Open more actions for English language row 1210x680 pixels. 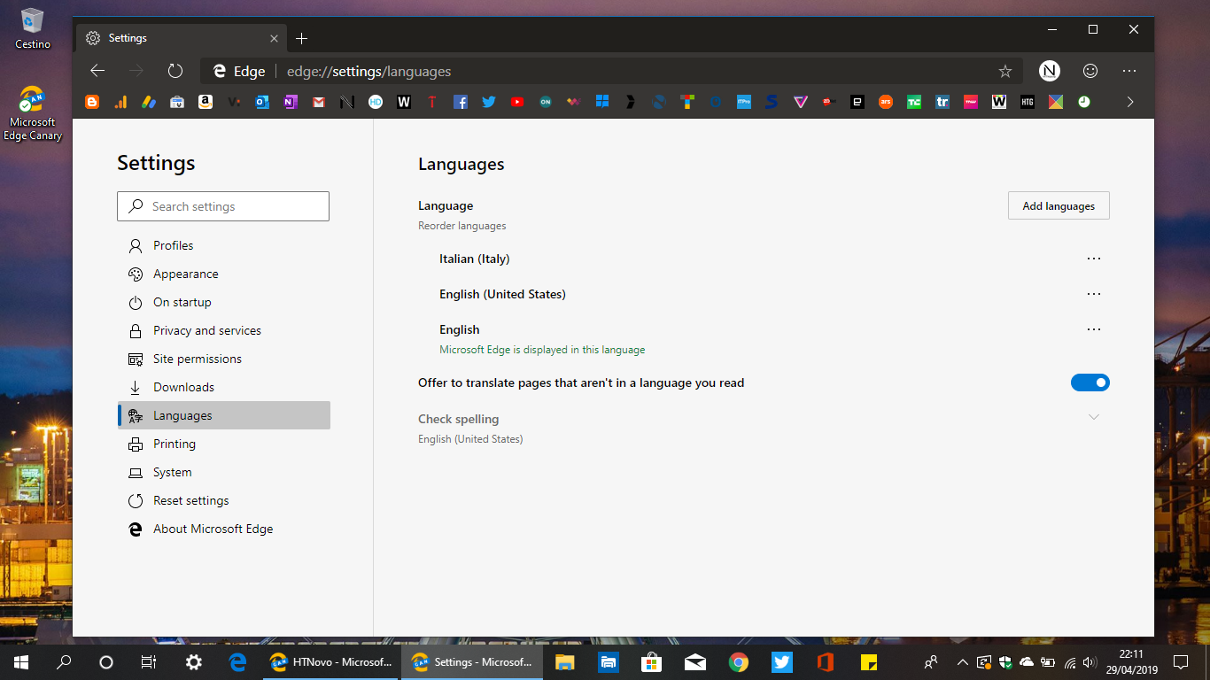(x=1094, y=329)
